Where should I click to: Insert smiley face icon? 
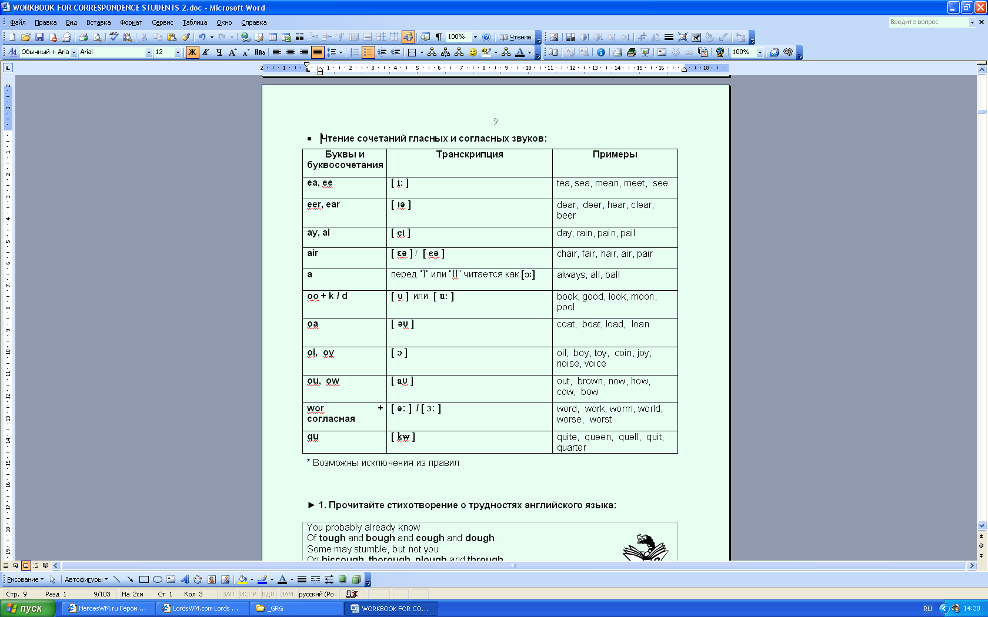coord(472,52)
